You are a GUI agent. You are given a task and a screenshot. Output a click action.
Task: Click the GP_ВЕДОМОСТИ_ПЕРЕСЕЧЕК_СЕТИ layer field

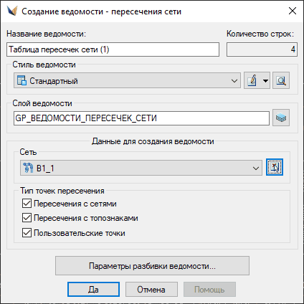141,118
